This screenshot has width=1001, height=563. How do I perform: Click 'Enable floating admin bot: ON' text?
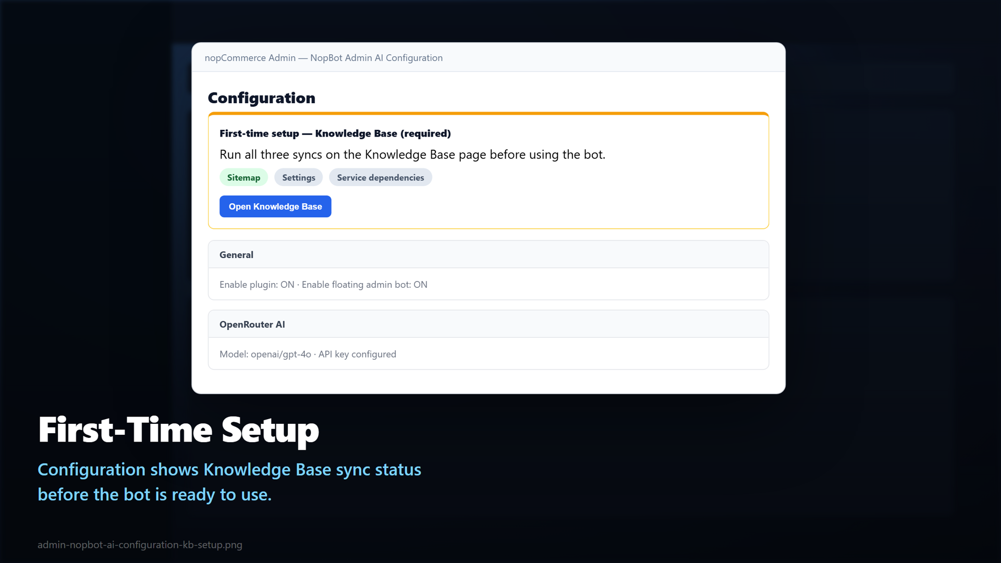[364, 285]
